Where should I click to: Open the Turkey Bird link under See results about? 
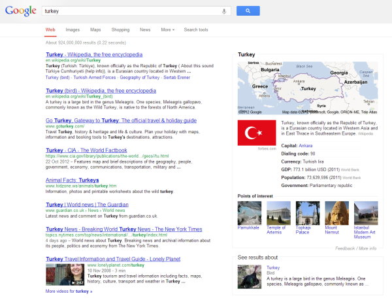(x=273, y=268)
